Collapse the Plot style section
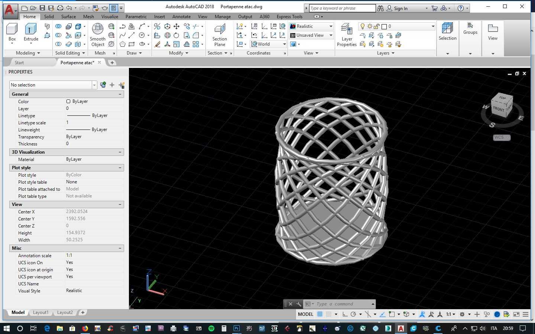This screenshot has height=334, width=535. click(x=120, y=168)
